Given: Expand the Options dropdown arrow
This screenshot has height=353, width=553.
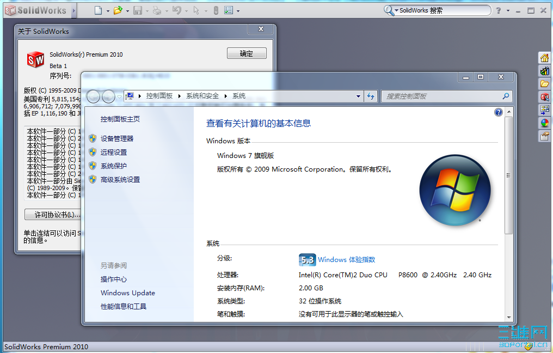Looking at the screenshot, I should pyautogui.click(x=238, y=11).
